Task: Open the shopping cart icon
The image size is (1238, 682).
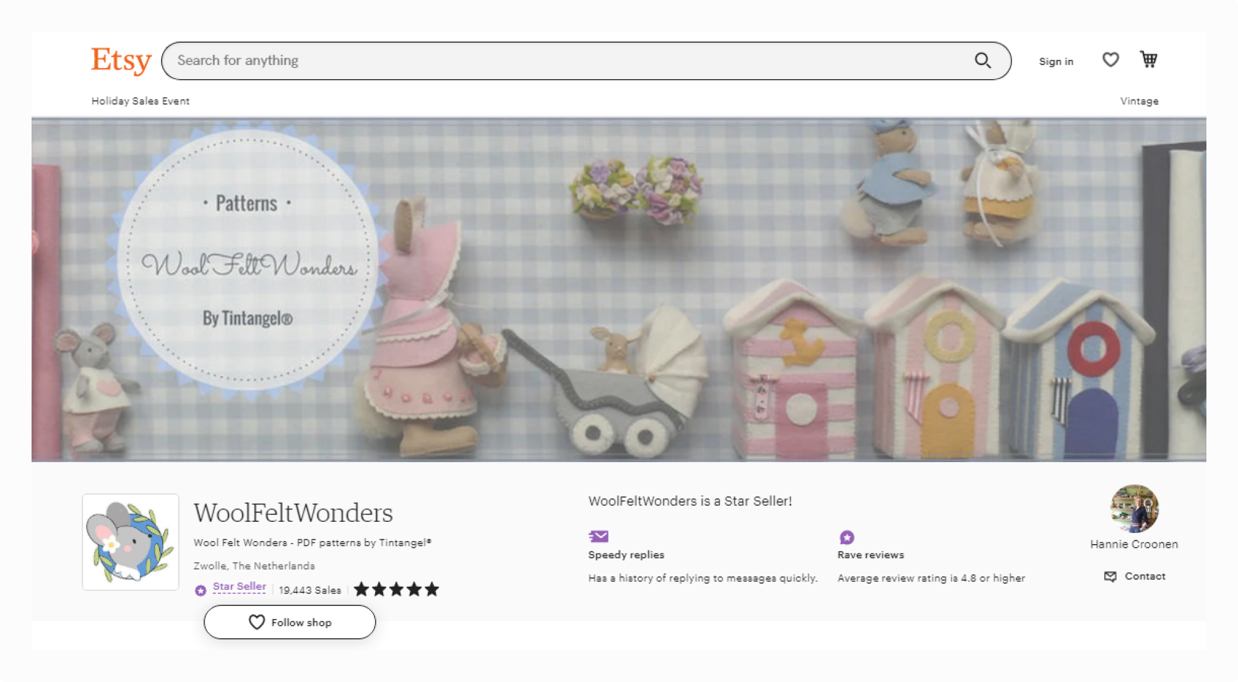Action: [1149, 59]
